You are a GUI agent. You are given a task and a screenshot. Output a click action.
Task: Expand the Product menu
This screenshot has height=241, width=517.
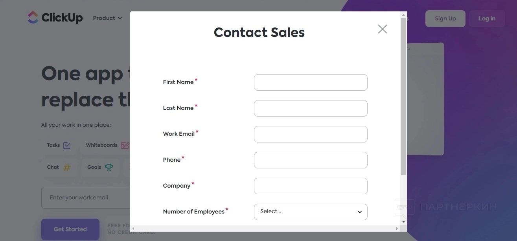[107, 18]
